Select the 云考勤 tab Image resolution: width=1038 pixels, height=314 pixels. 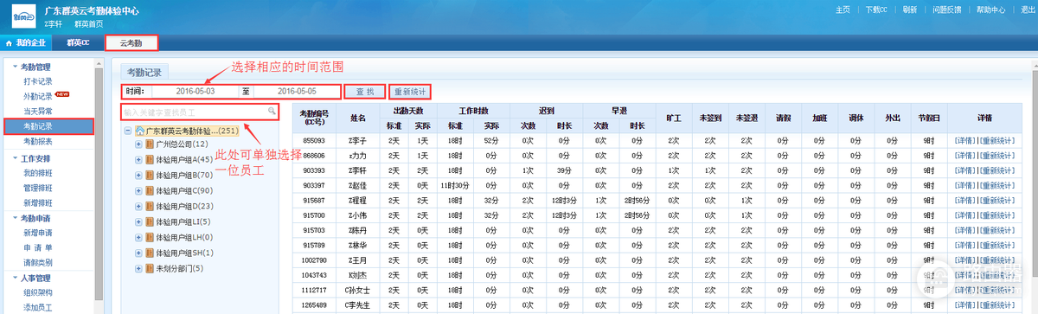131,42
